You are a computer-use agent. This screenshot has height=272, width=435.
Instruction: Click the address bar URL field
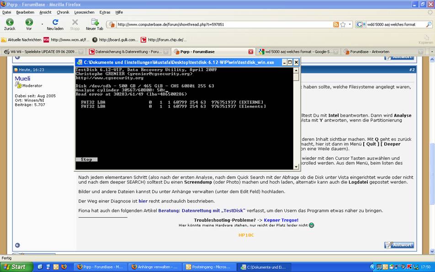pyautogui.click(x=224, y=24)
